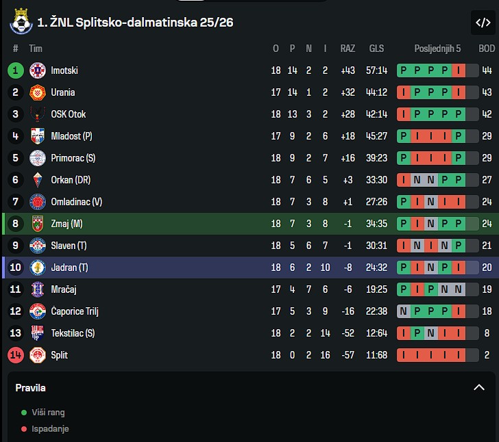Open the Primorac (S) team link

pyautogui.click(x=73, y=158)
